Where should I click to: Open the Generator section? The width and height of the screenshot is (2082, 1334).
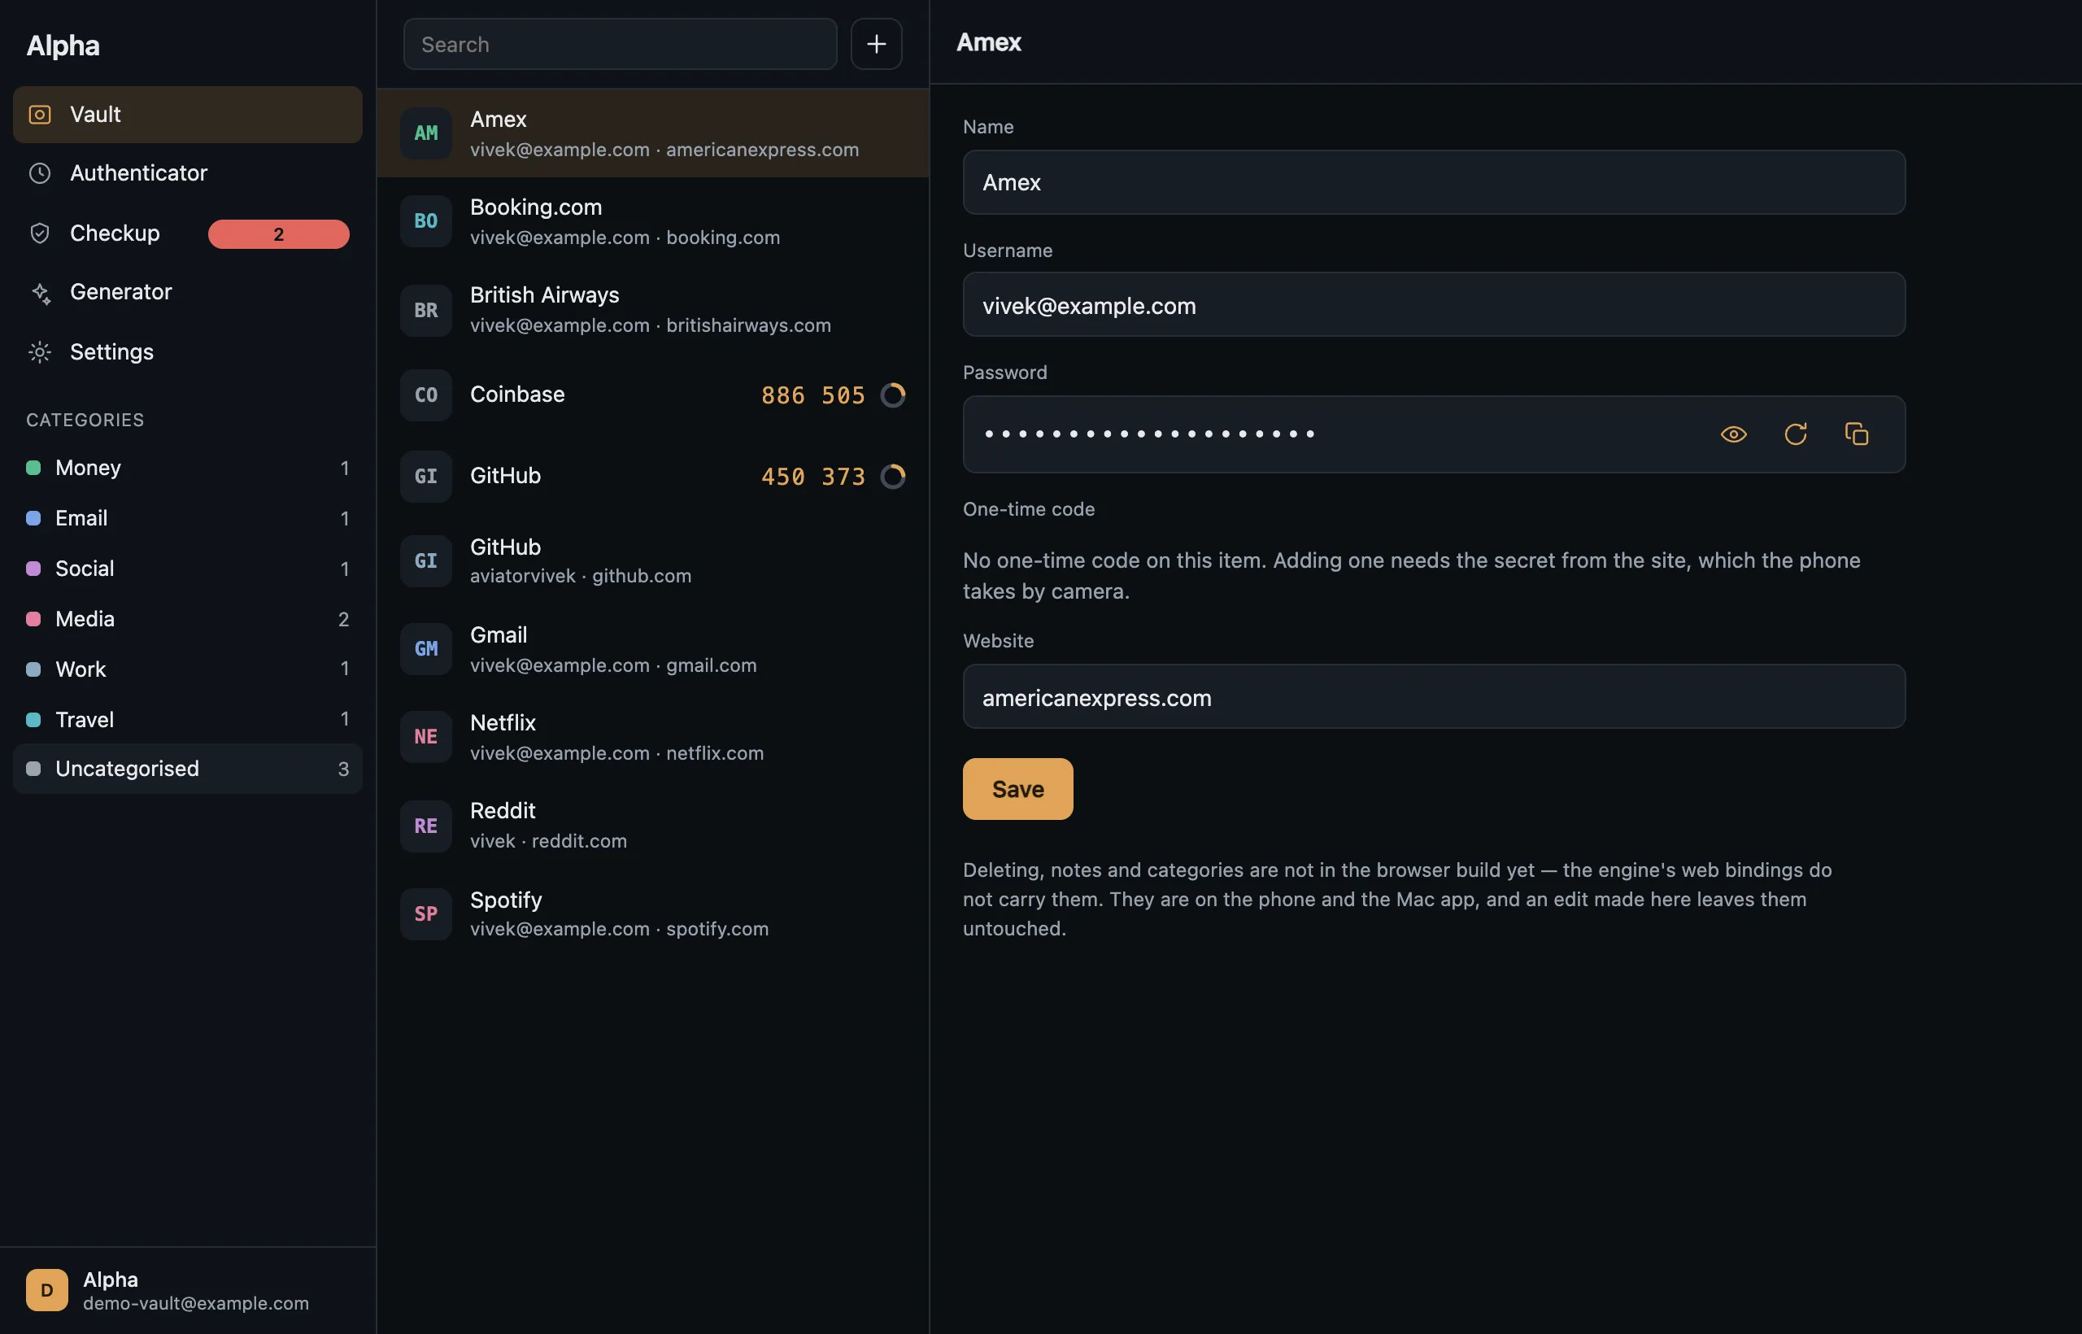[x=188, y=293]
